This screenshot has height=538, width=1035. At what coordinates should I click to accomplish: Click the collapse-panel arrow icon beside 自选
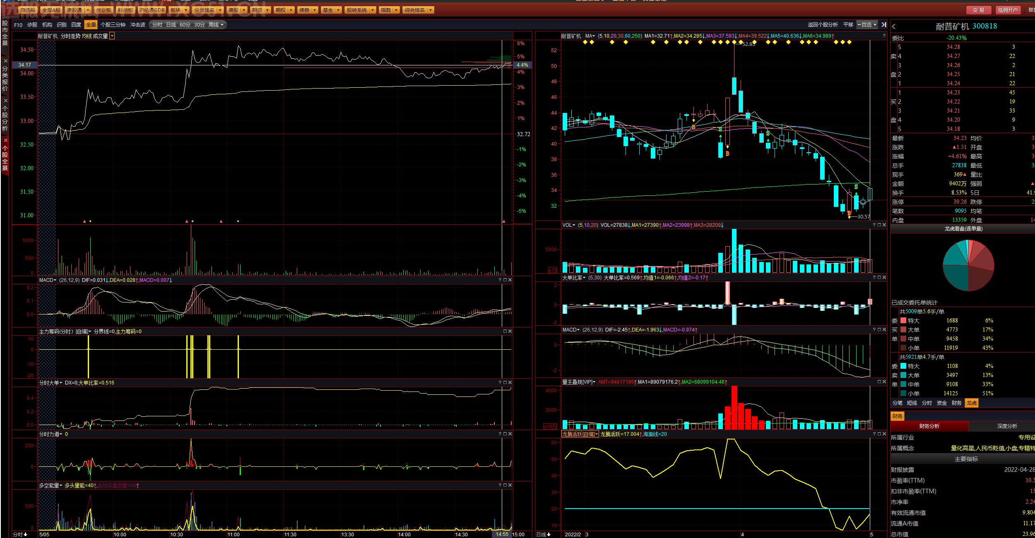coord(884,25)
